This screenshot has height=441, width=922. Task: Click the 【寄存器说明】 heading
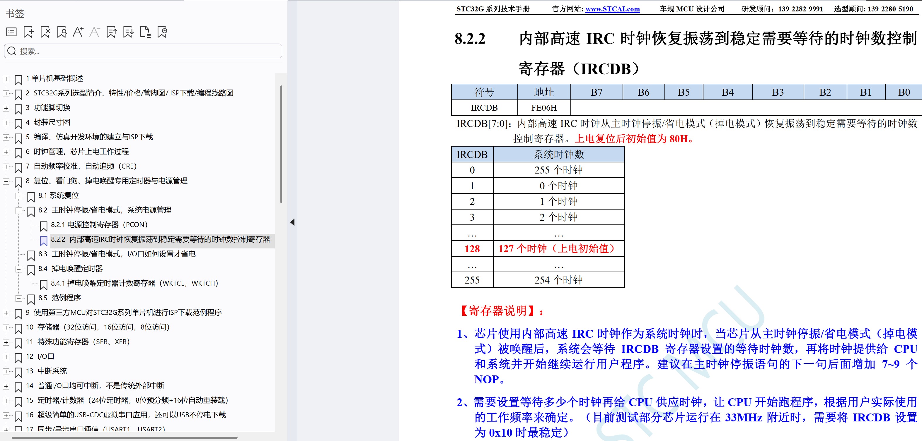pos(500,311)
